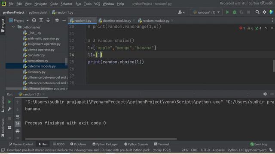Collapse all in Project tool window

coord(48,21)
